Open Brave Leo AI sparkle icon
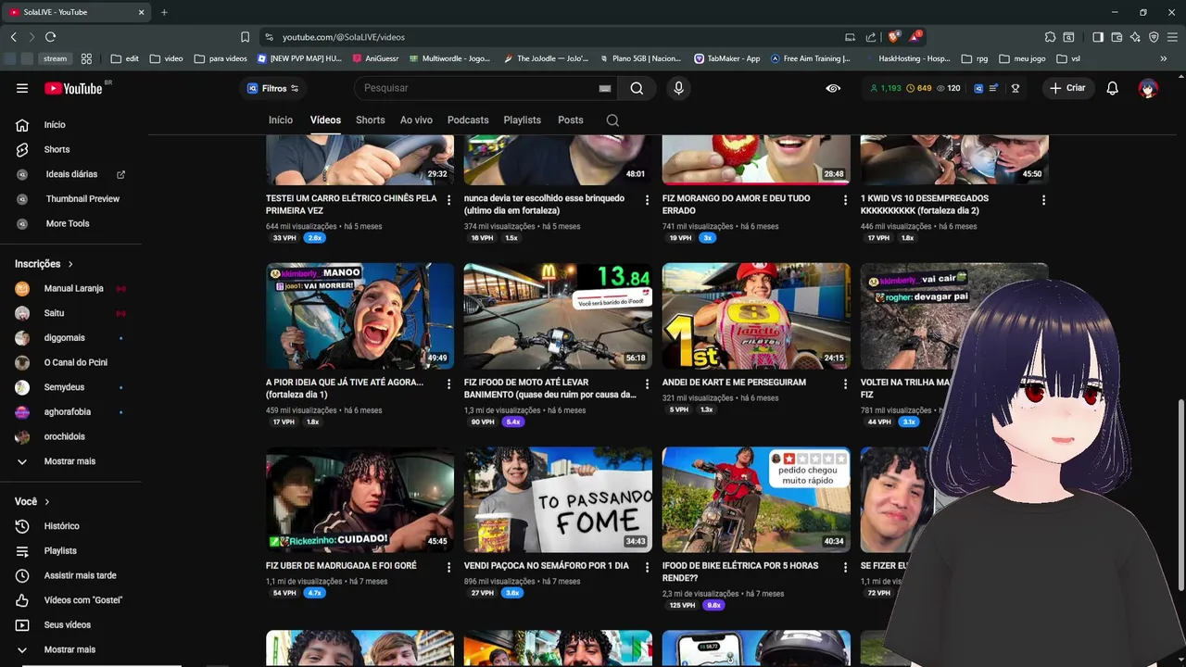Screen dimensions: 1186x667 [1135, 37]
